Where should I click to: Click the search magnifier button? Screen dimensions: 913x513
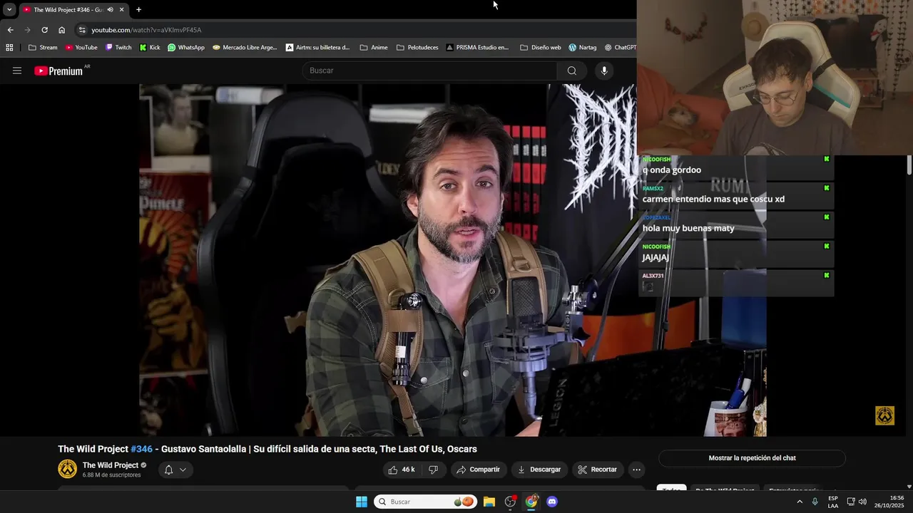point(571,71)
